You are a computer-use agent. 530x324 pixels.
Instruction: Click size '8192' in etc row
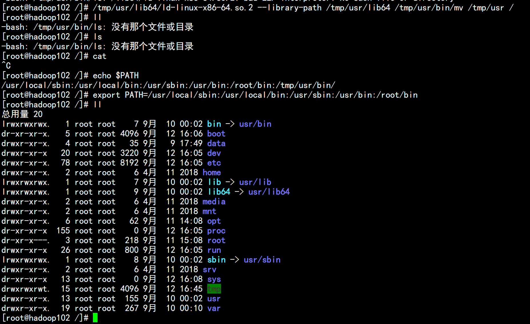point(129,163)
